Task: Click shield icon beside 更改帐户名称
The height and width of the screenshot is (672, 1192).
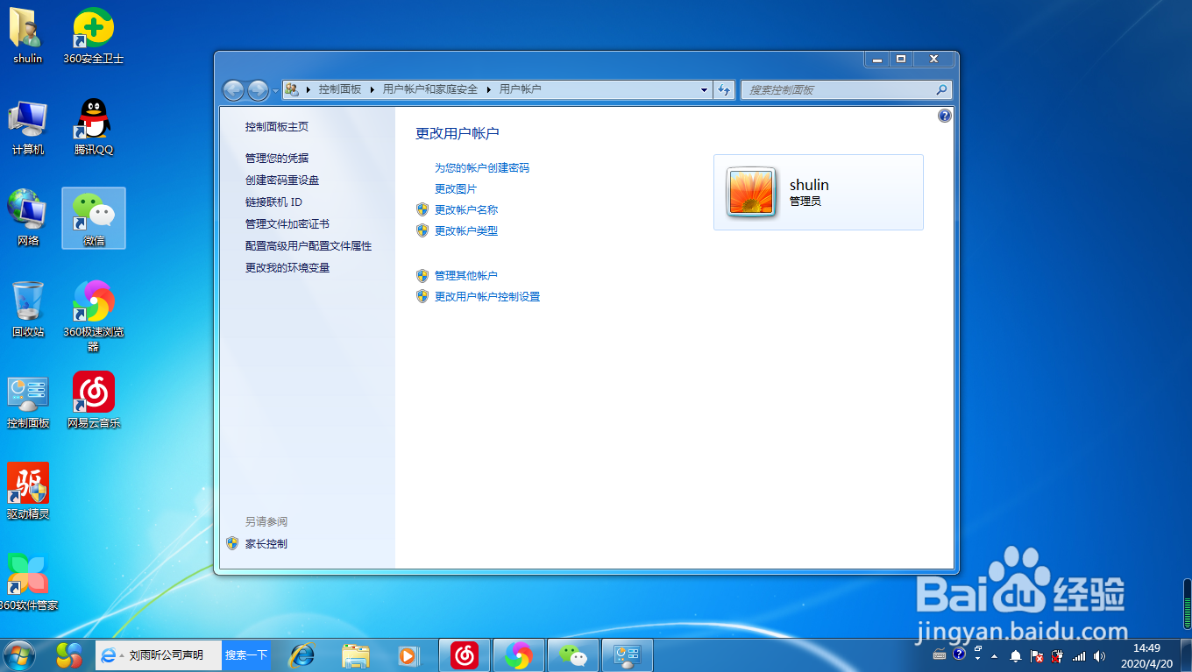Action: (422, 209)
